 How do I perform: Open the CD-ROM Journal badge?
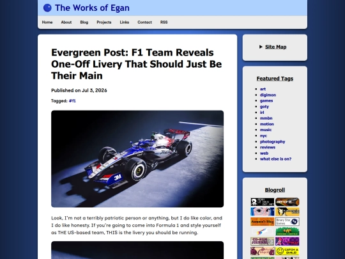pos(263,241)
